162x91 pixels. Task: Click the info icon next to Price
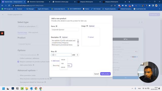coord(56,51)
